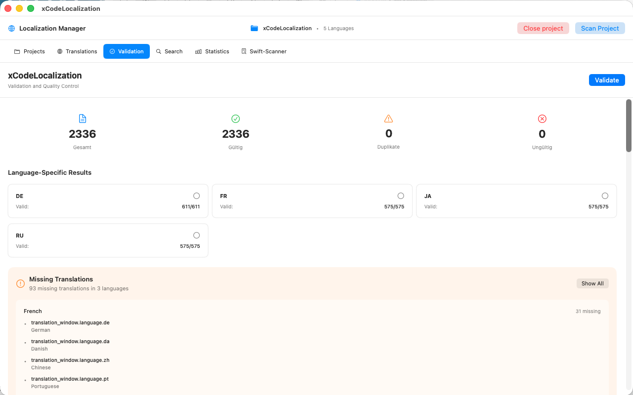Click the Duplikate warning triangle icon
Image resolution: width=633 pixels, height=395 pixels.
[388, 118]
